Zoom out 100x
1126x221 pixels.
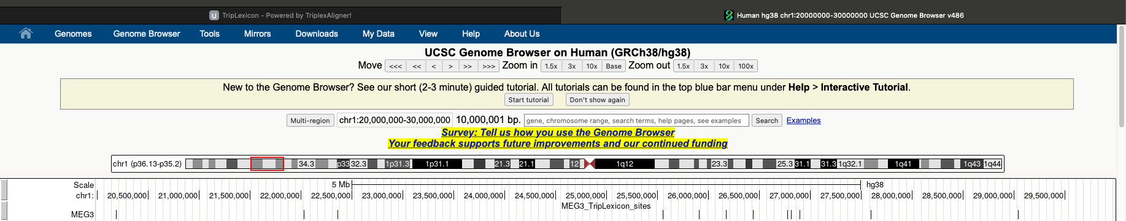coord(746,66)
